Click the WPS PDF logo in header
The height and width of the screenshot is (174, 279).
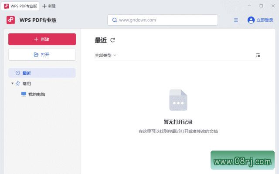click(10, 20)
